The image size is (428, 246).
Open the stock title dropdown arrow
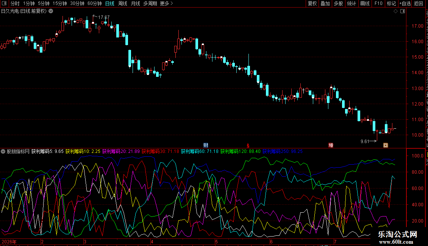(51, 11)
